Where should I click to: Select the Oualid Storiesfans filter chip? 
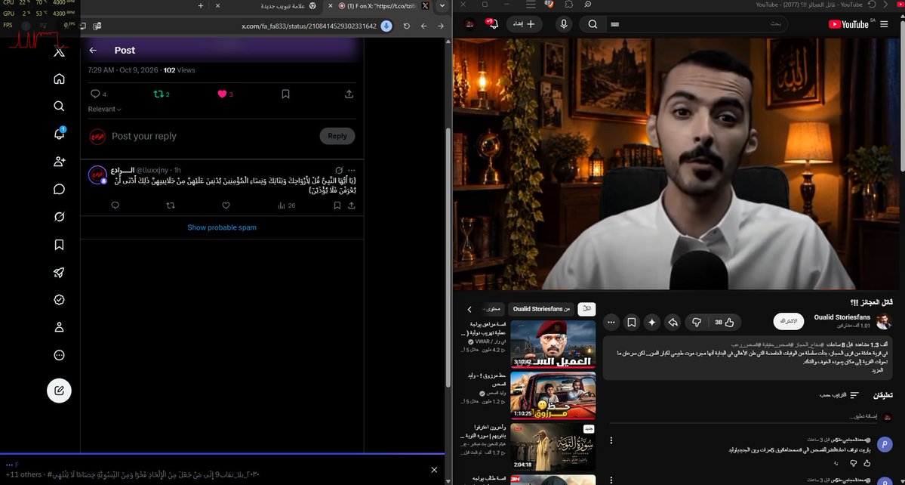(x=541, y=309)
